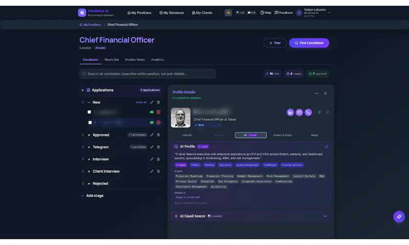Open the Vadym Lobariev account dropdown

tap(313, 12)
